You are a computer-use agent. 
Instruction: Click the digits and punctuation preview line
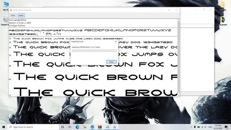[x=35, y=34]
